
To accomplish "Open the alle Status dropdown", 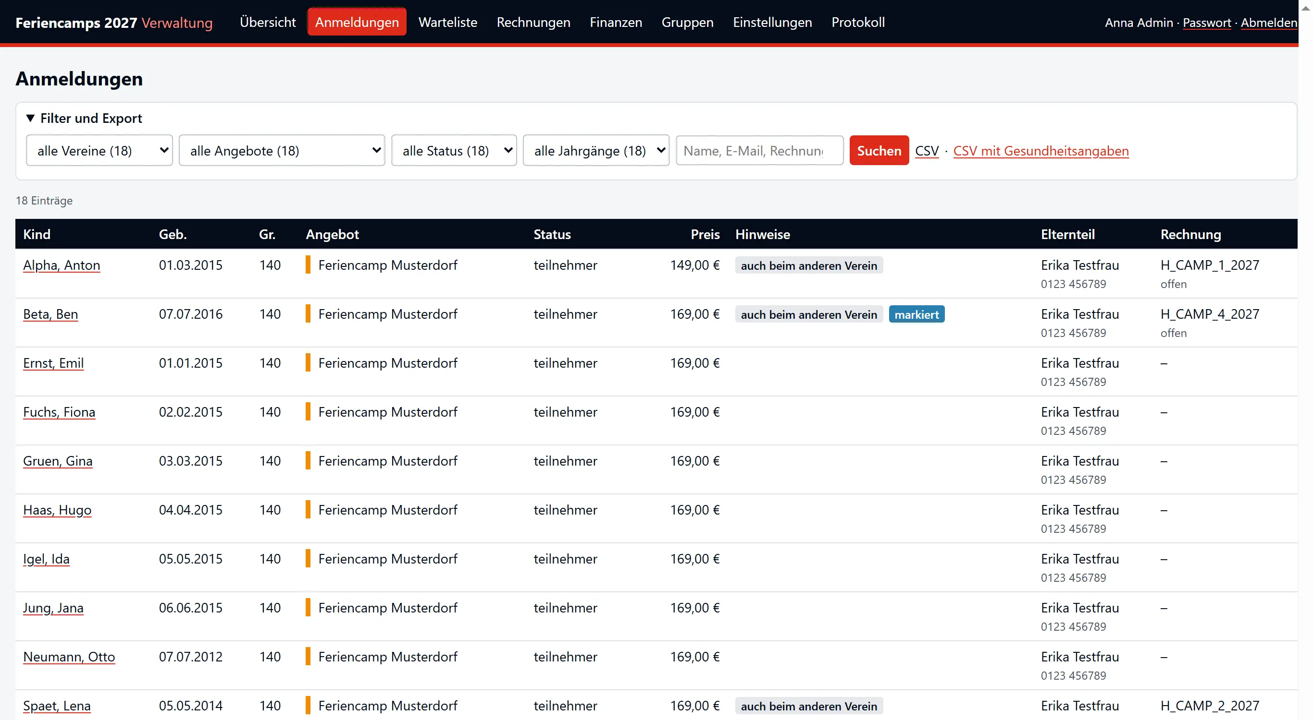I will pyautogui.click(x=454, y=150).
